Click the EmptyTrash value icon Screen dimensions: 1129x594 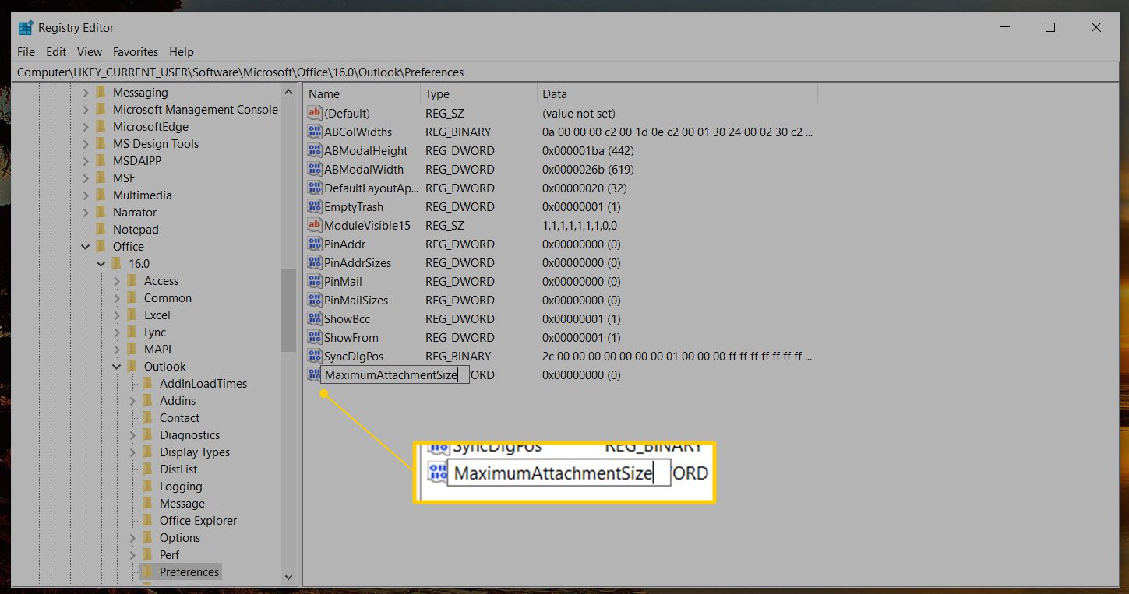[x=314, y=206]
